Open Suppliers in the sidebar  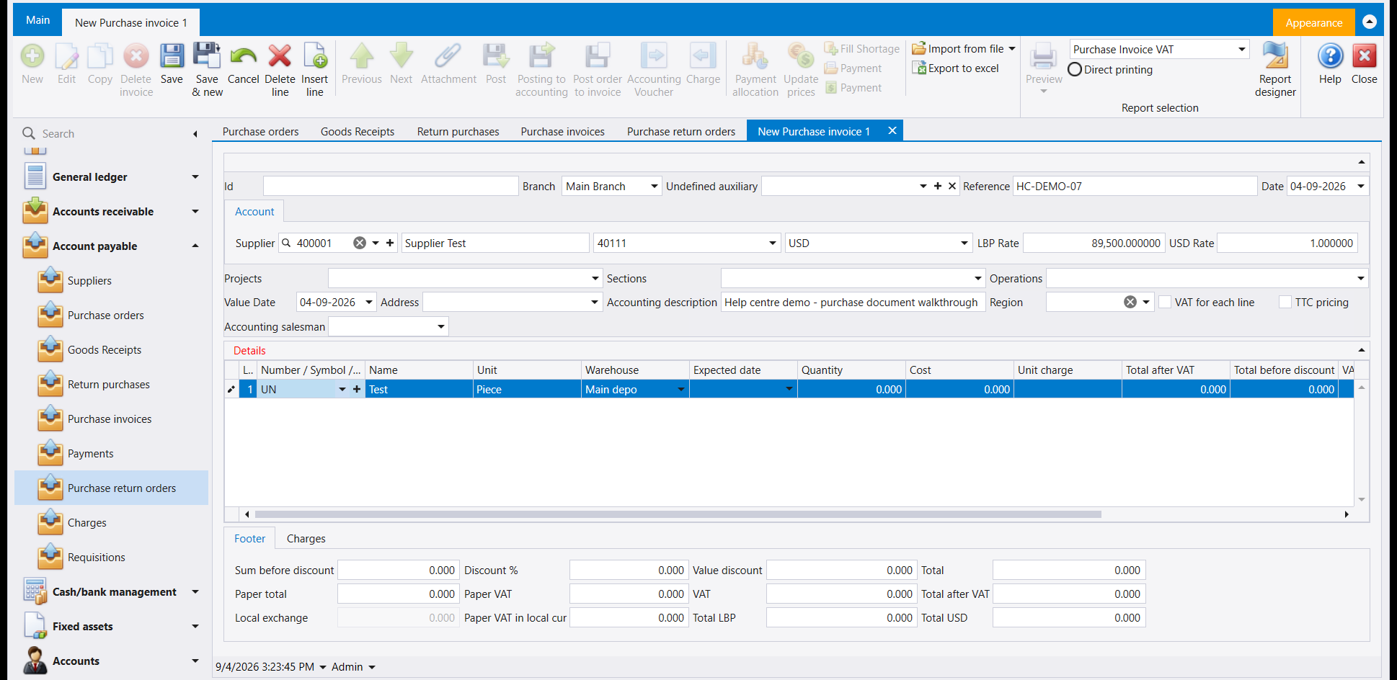point(89,281)
